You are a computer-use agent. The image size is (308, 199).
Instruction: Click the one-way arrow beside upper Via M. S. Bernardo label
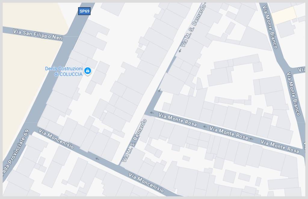click(180, 51)
